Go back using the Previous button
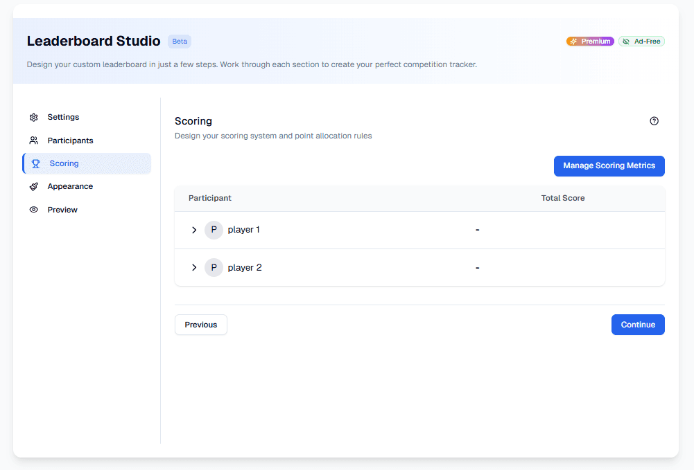The image size is (694, 470). (x=200, y=324)
